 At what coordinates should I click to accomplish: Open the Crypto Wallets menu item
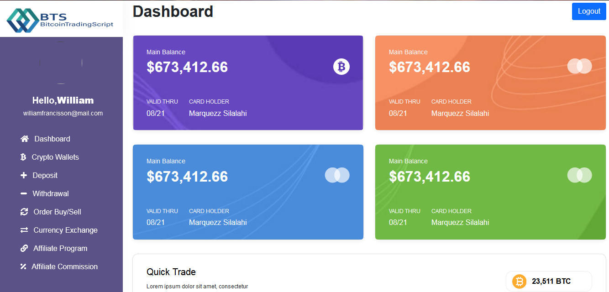point(55,157)
